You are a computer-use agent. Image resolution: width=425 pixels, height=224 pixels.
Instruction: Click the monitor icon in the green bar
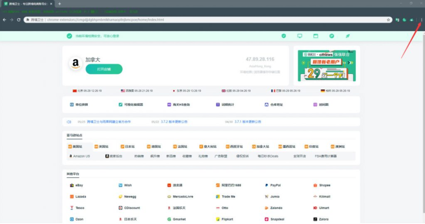coord(300,36)
